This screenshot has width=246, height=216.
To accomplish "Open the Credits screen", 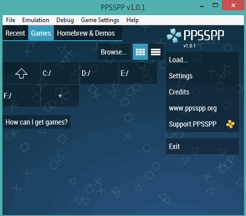I will [202, 92].
